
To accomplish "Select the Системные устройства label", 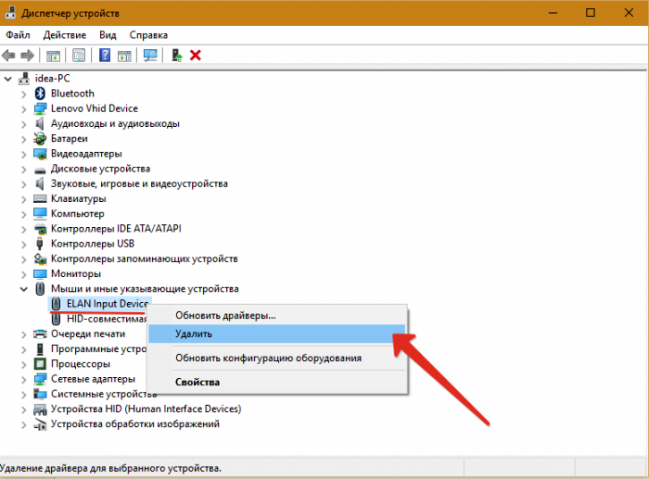I will point(104,394).
